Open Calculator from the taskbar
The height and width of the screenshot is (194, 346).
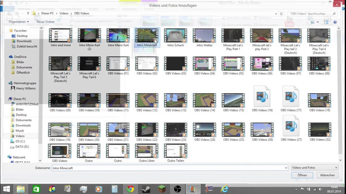coord(115,189)
